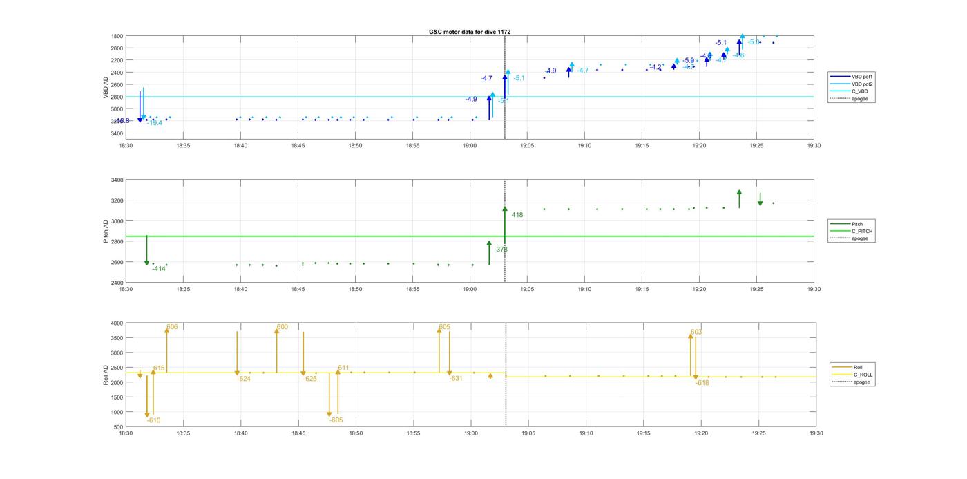Image resolution: width=967 pixels, height=479 pixels.
Task: Click the -605 roll data label
Action: 336,420
